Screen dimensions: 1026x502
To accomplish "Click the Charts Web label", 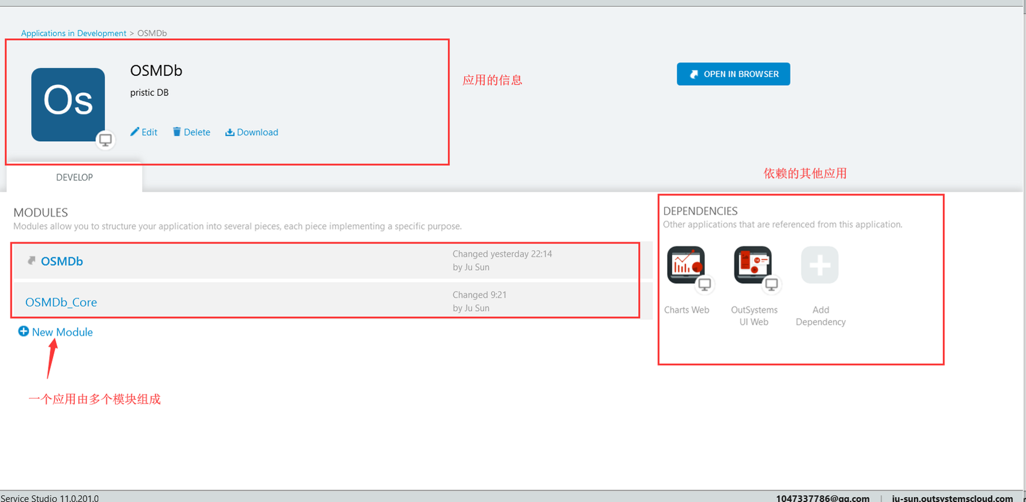I will [686, 310].
